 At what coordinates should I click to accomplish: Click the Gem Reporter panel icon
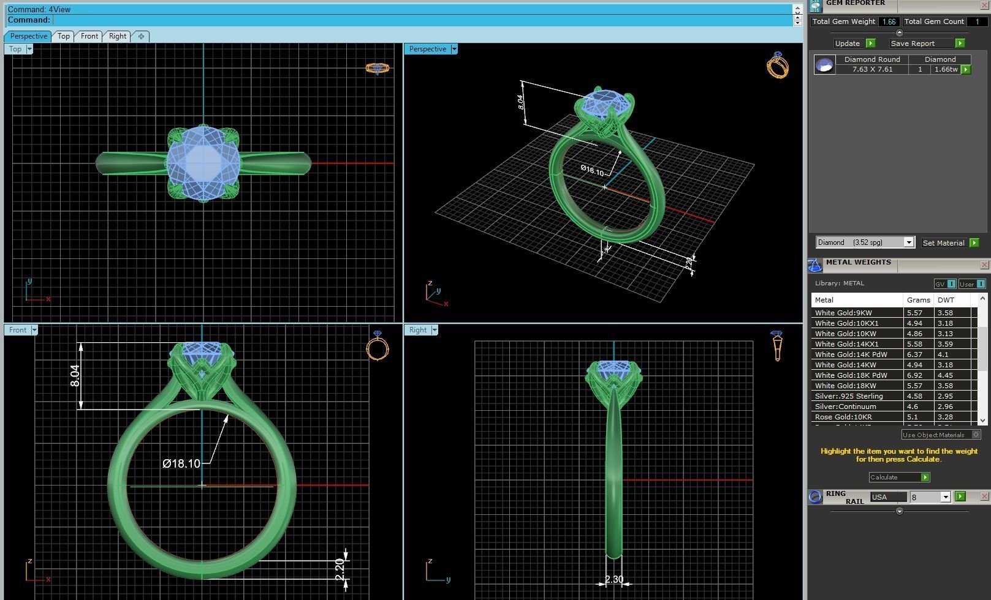[815, 6]
